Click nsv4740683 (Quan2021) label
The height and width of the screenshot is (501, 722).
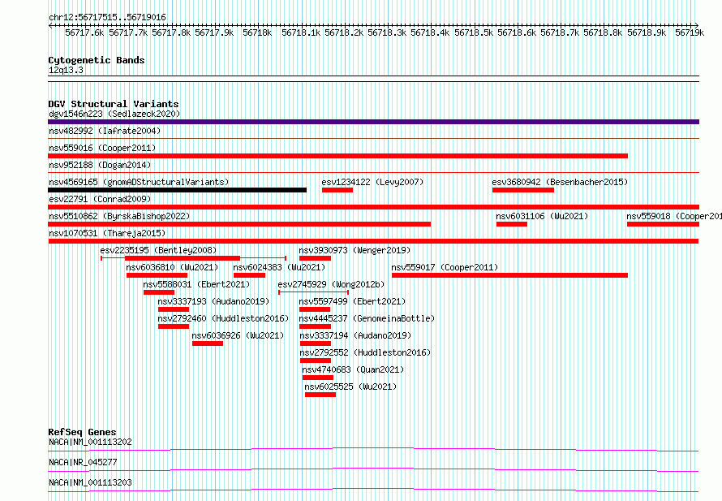pyautogui.click(x=353, y=369)
